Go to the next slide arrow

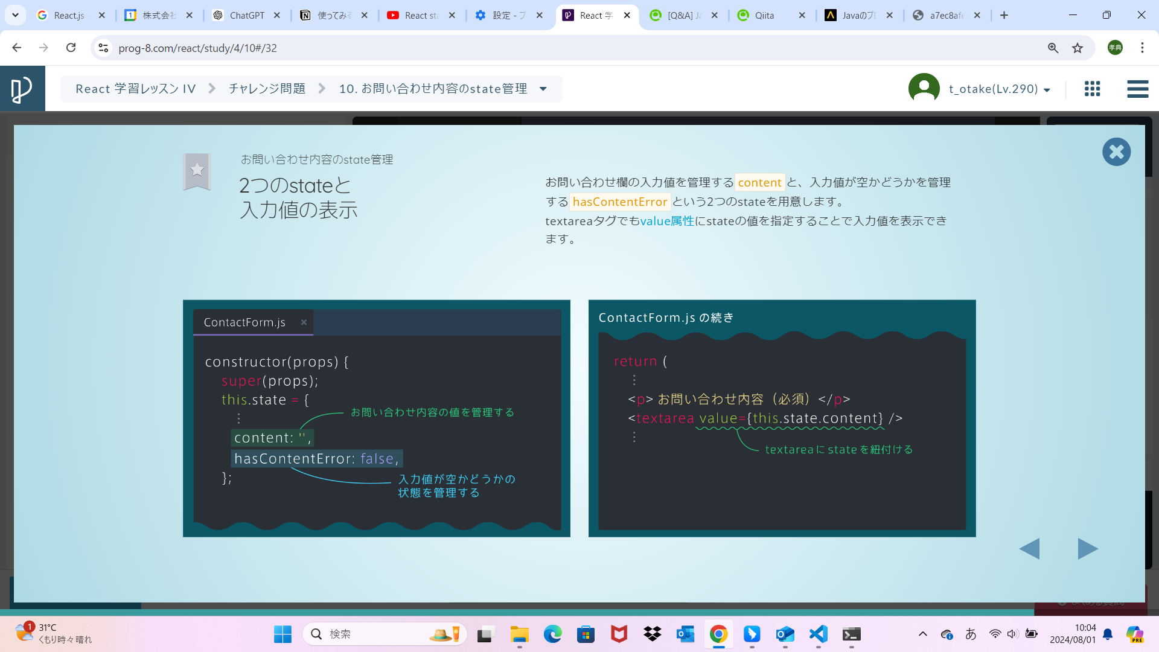[1088, 549]
